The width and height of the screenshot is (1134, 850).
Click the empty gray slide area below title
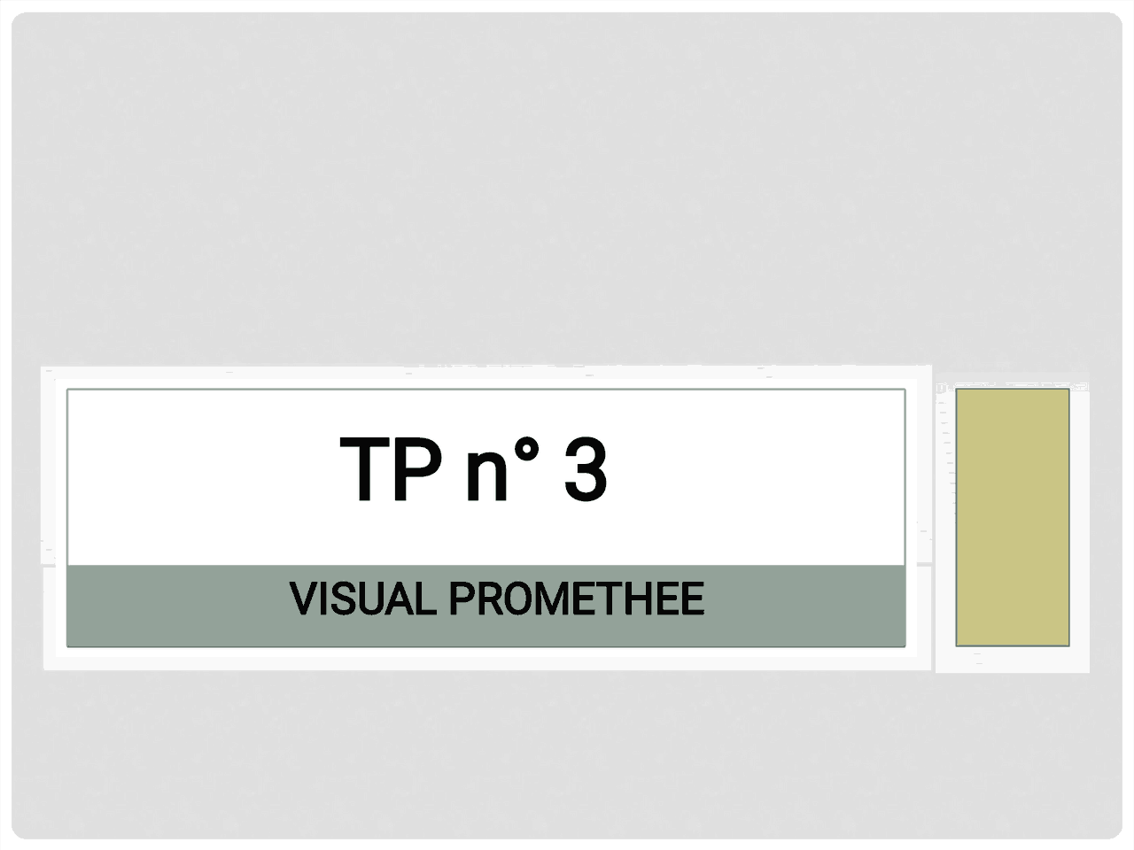tap(567, 754)
